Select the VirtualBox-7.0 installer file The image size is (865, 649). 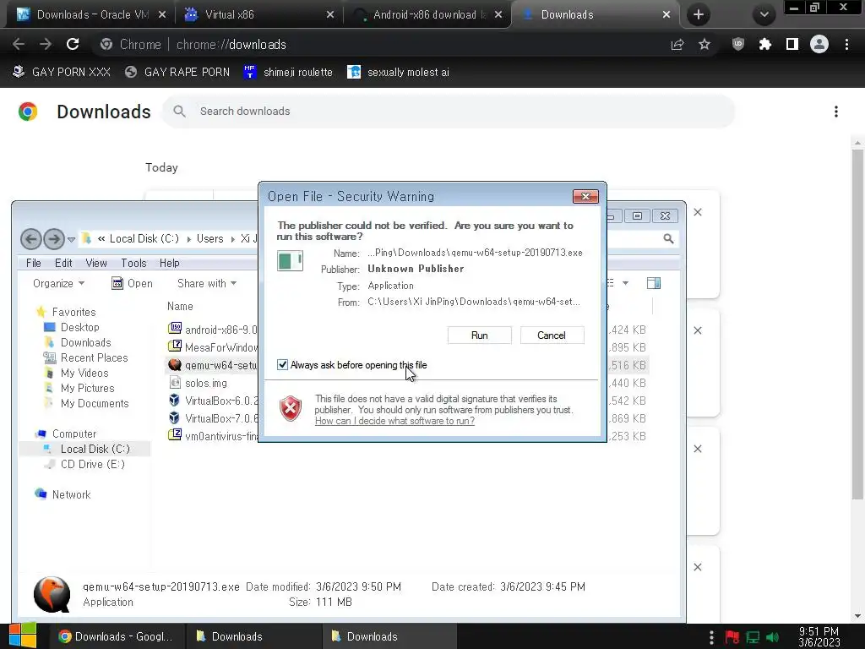213,417
